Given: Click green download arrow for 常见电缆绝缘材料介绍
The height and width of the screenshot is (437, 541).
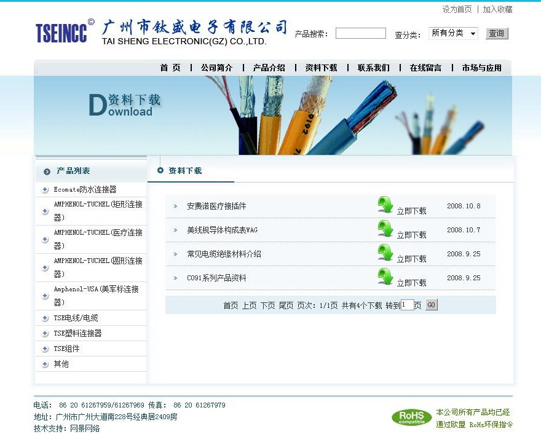Looking at the screenshot, I should point(385,253).
